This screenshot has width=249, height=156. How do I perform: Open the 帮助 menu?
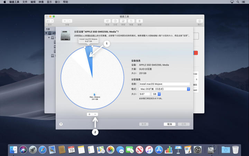[x=65, y=2]
